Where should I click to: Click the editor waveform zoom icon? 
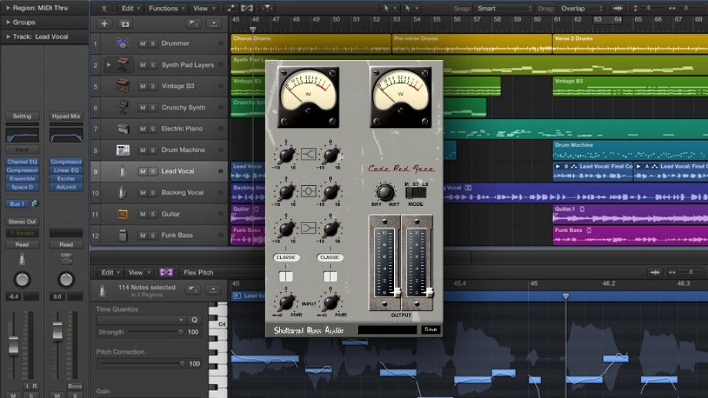(x=655, y=272)
